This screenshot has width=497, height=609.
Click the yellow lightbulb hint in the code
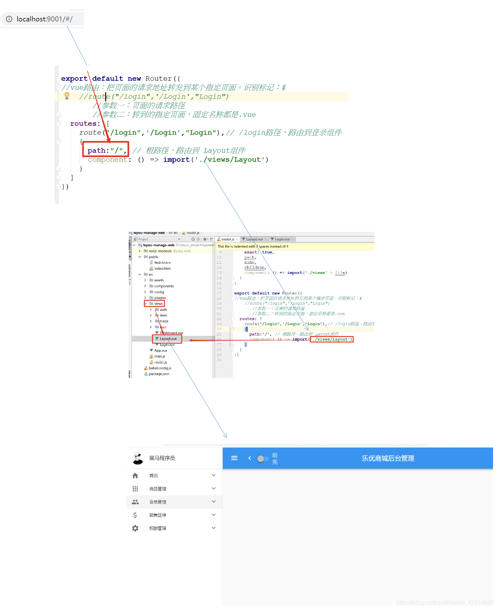coord(67,95)
